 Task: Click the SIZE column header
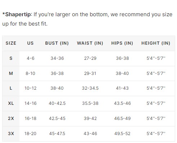pos(11,43)
